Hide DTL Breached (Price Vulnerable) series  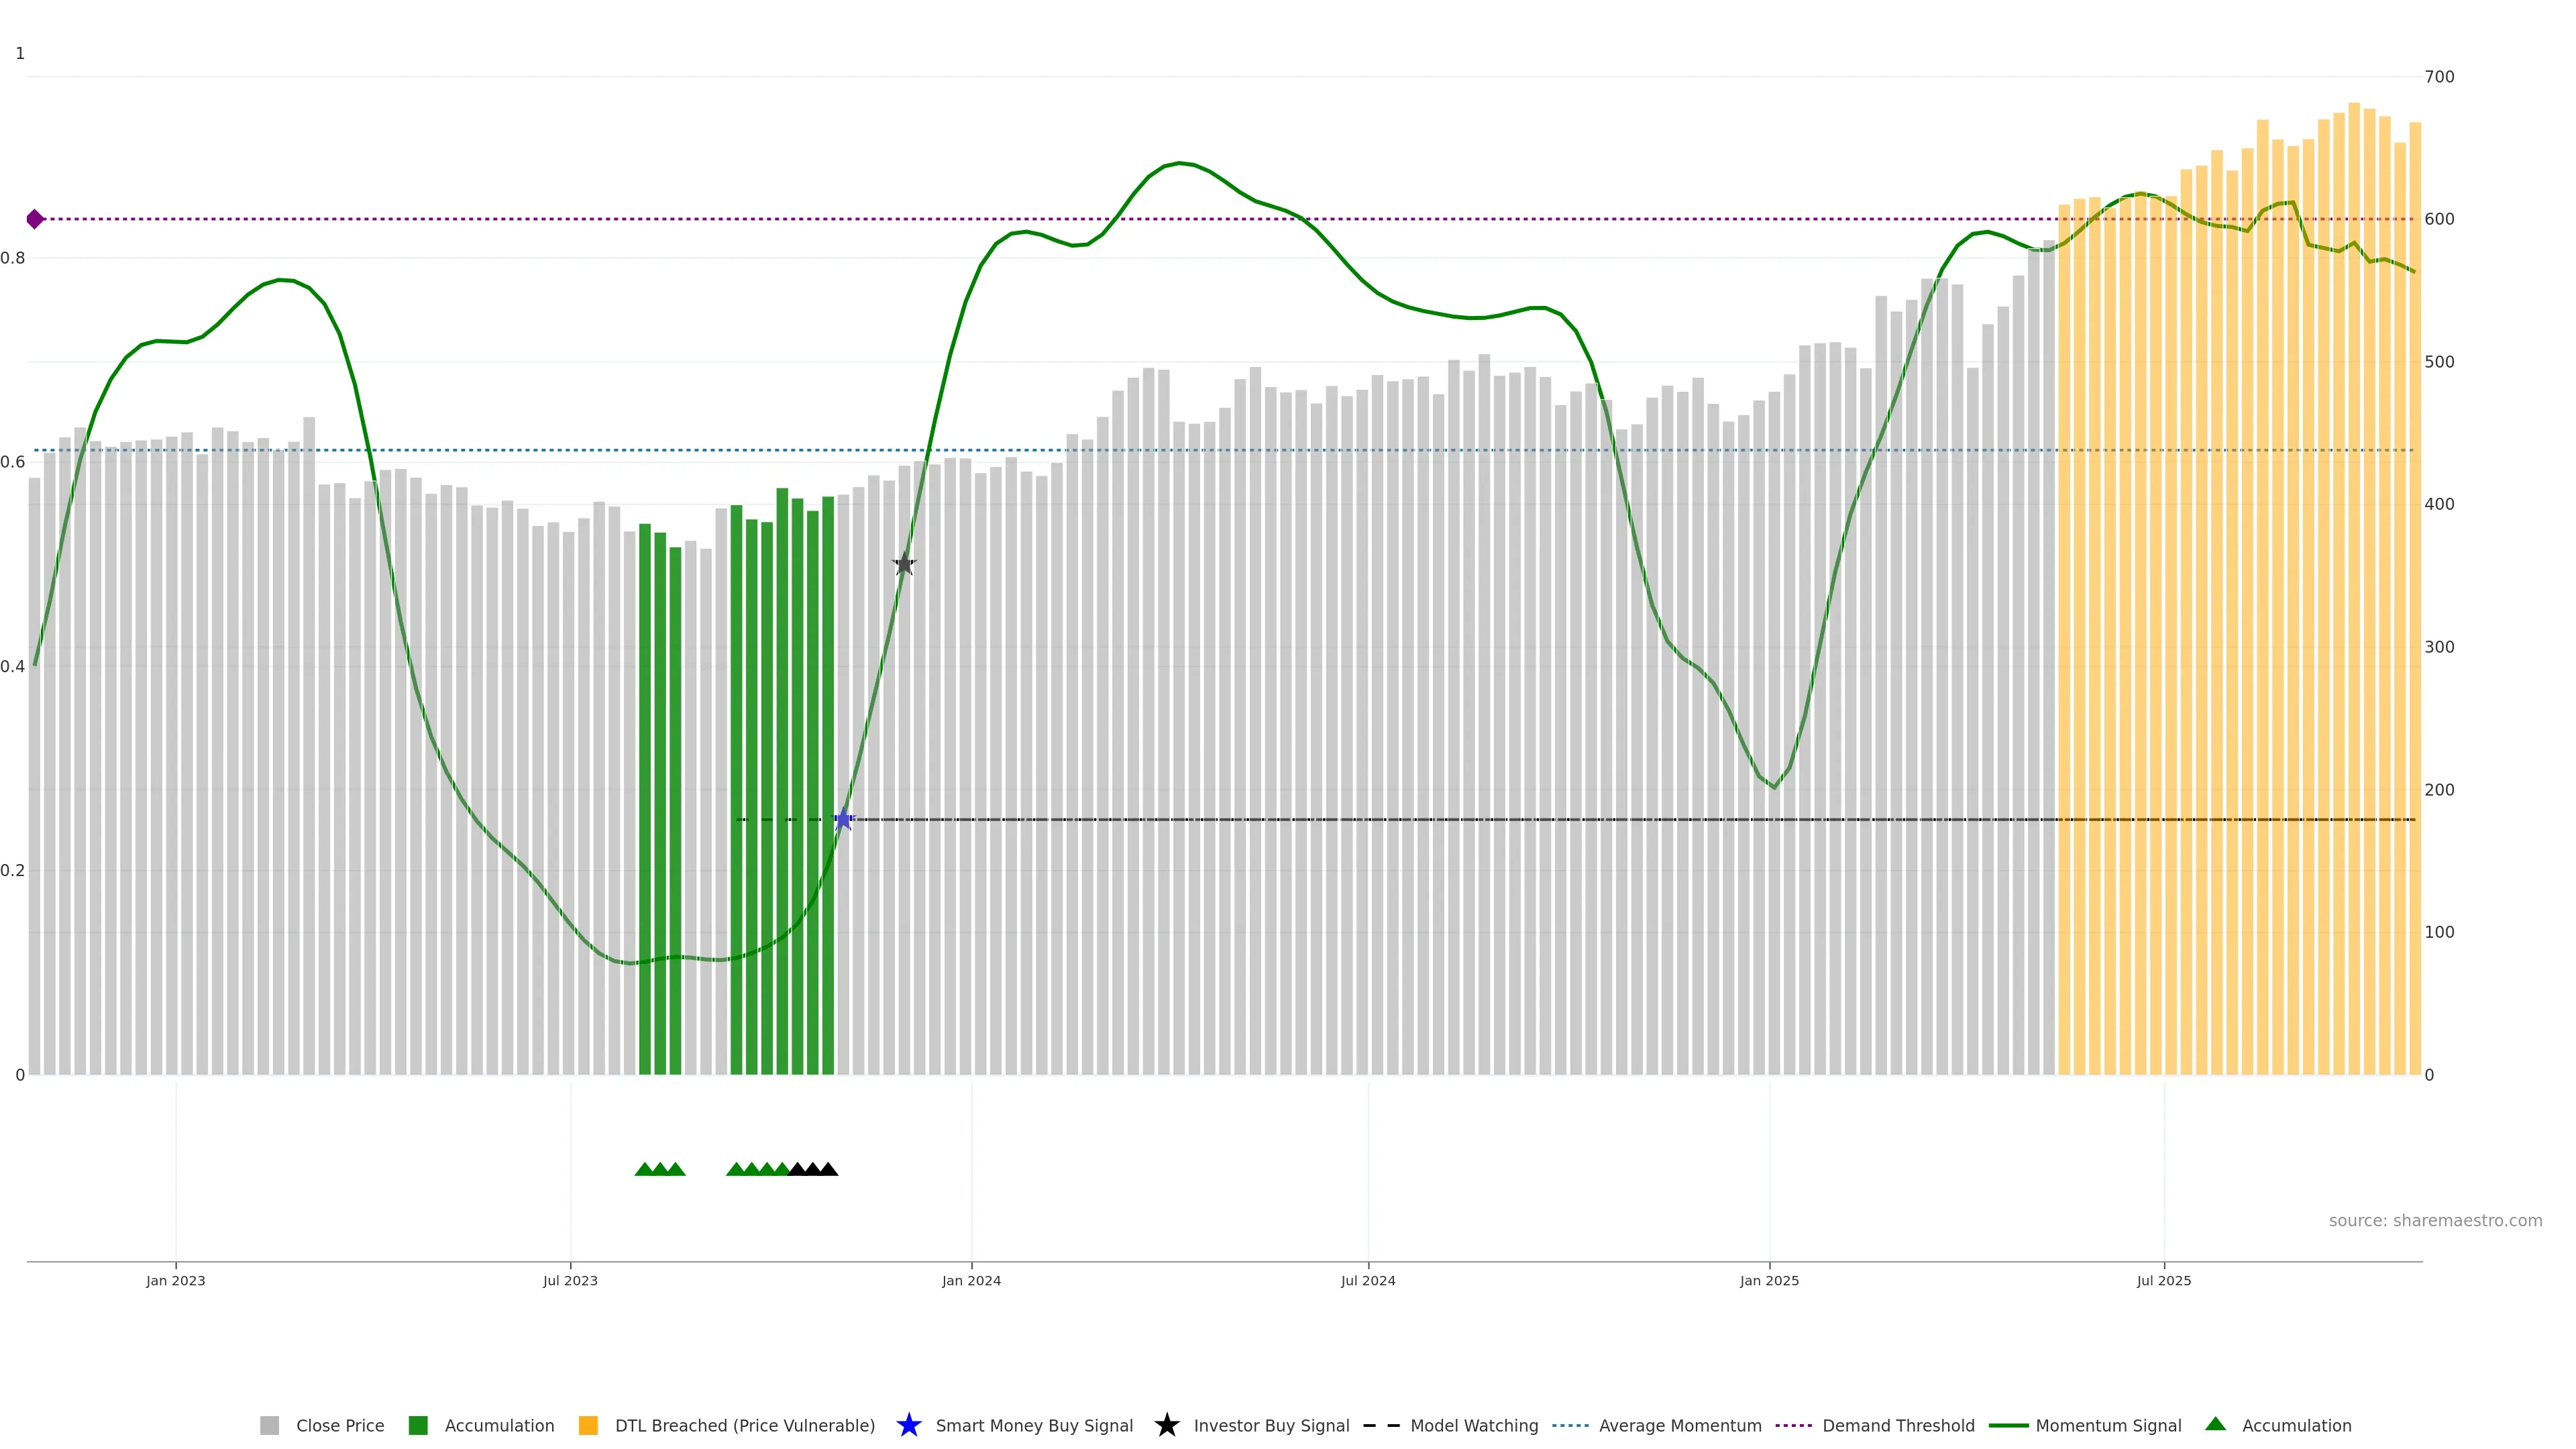point(744,1425)
